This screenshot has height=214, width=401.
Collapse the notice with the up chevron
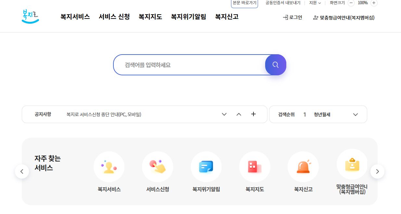tap(239, 114)
